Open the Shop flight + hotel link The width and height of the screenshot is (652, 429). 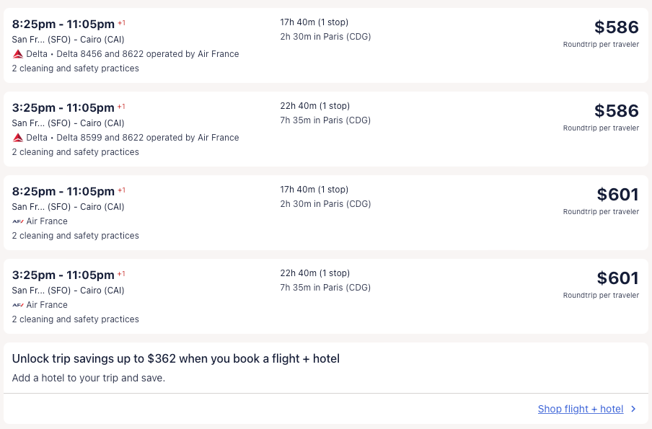580,409
